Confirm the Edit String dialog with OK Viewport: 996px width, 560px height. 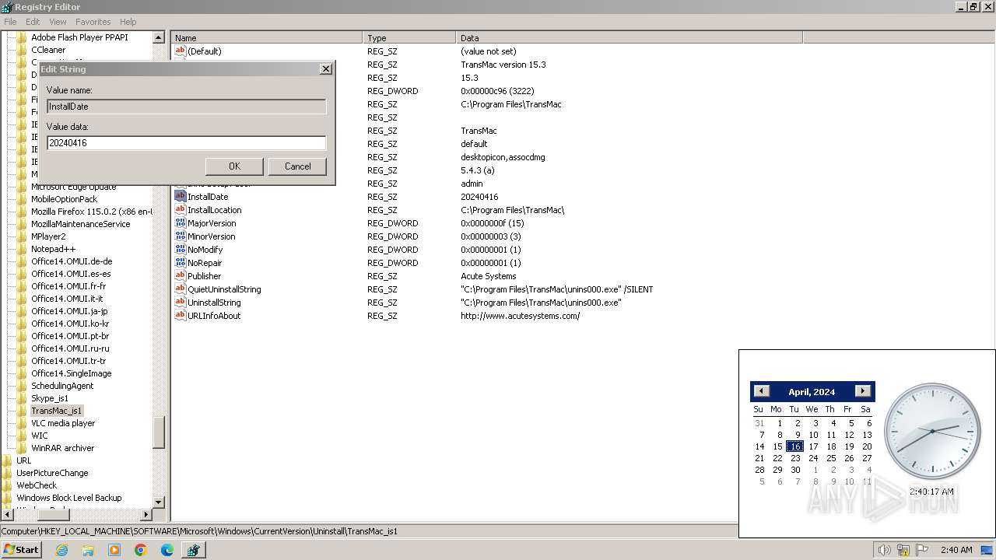[234, 166]
